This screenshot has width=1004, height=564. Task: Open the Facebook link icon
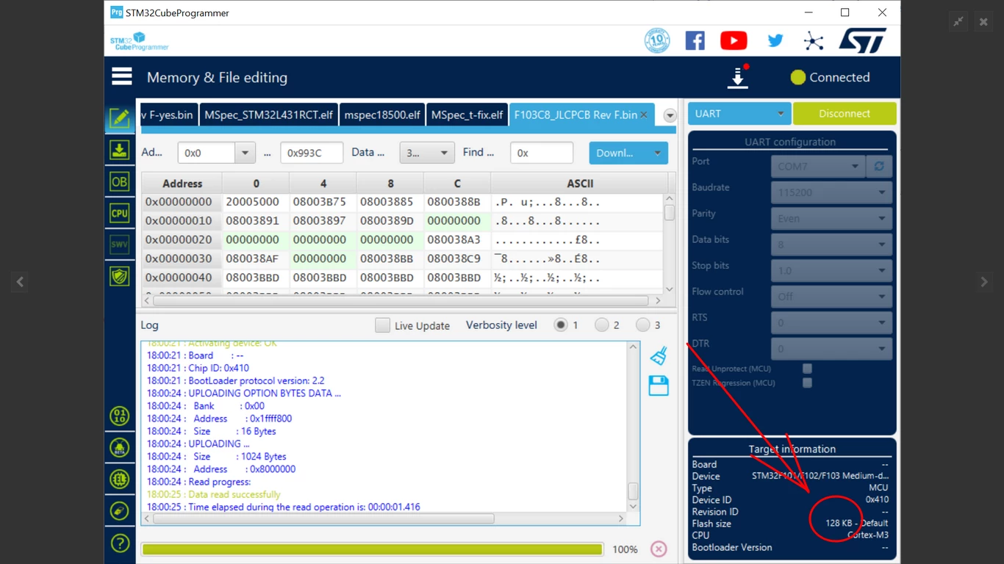pyautogui.click(x=695, y=40)
